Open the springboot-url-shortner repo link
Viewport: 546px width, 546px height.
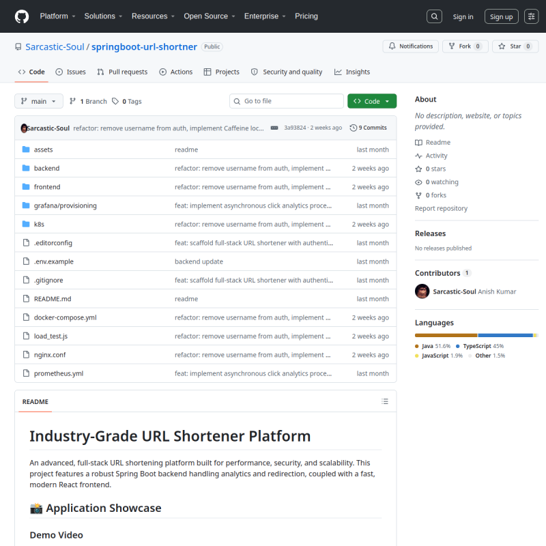pos(144,46)
